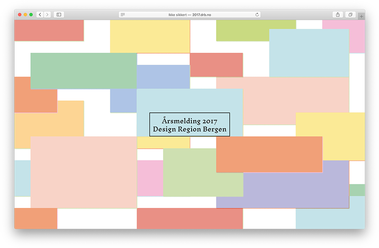The width and height of the screenshot is (379, 248).
Task: Click the address bar showing 2017.drb.no
Action: pos(190,15)
